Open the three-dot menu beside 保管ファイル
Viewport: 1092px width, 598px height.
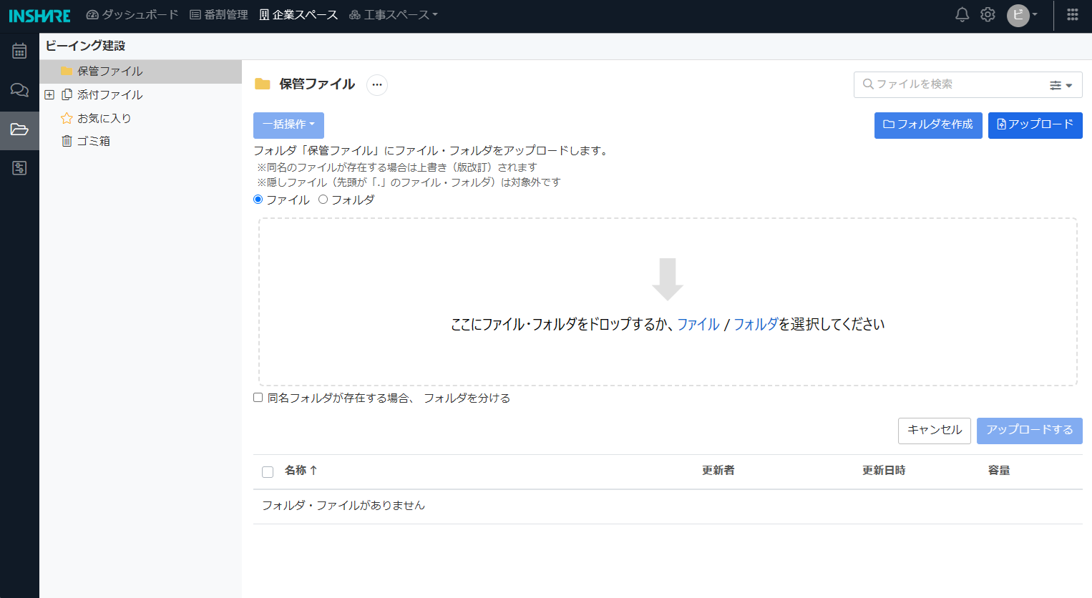coord(377,85)
